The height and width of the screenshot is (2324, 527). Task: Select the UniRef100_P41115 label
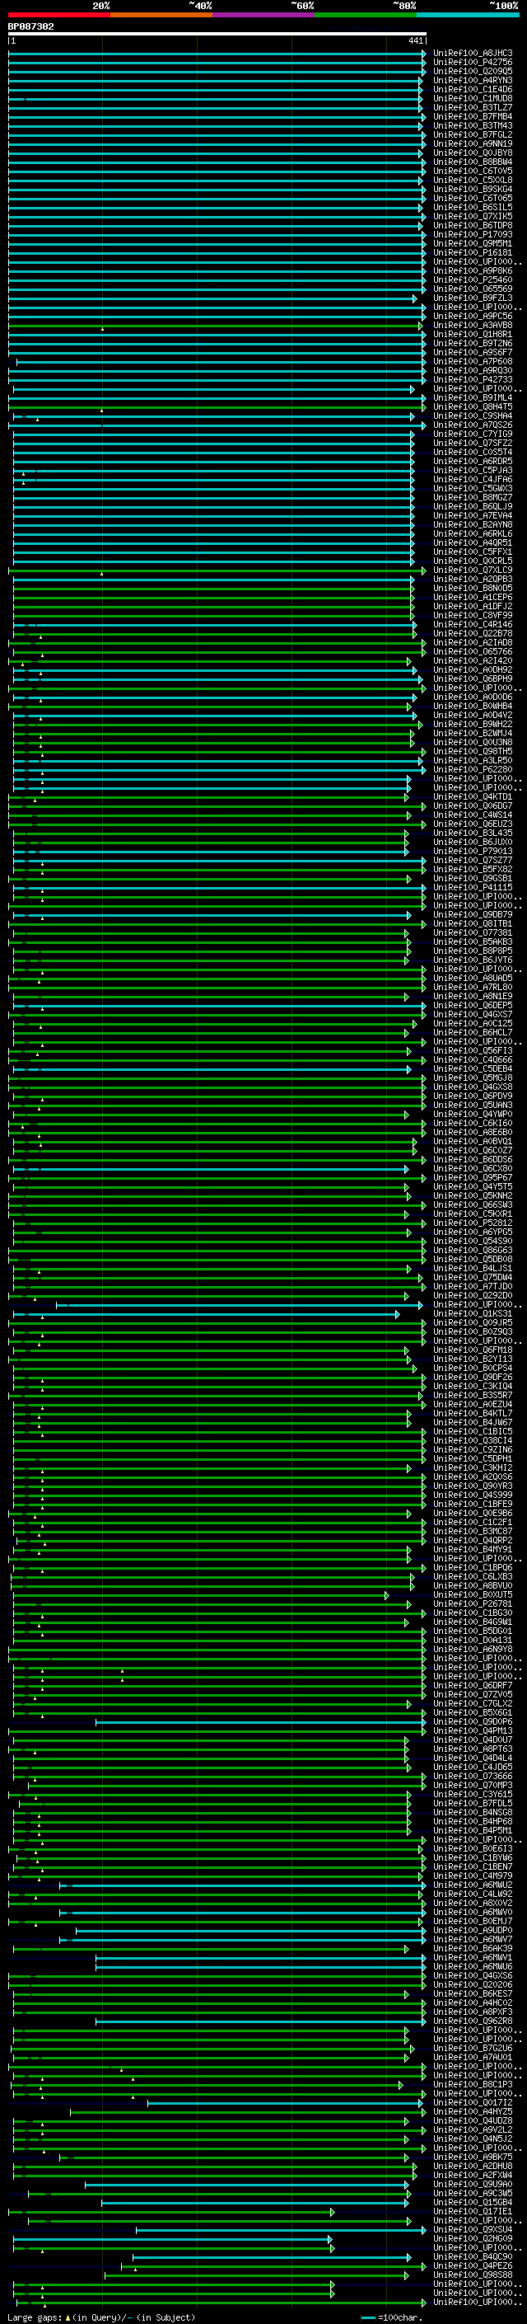click(x=473, y=888)
